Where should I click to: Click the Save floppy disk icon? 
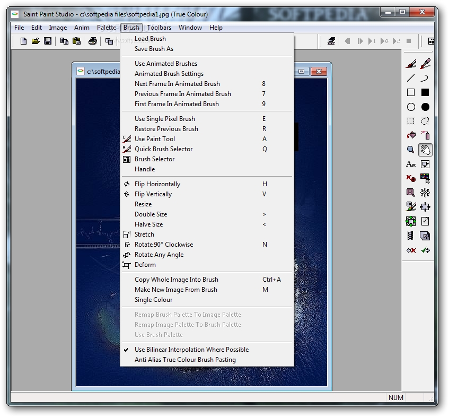pos(48,41)
